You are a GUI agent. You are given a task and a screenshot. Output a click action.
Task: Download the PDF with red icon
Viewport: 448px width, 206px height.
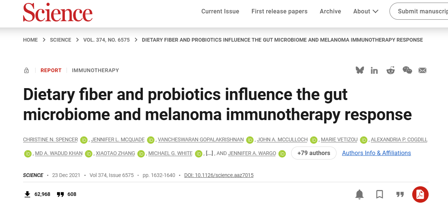pyautogui.click(x=420, y=194)
